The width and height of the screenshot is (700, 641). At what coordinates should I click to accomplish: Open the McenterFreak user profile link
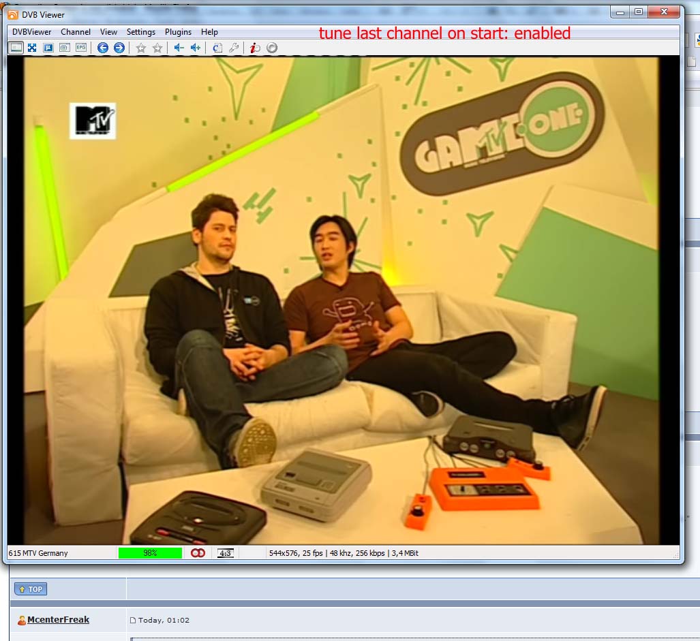pos(58,620)
